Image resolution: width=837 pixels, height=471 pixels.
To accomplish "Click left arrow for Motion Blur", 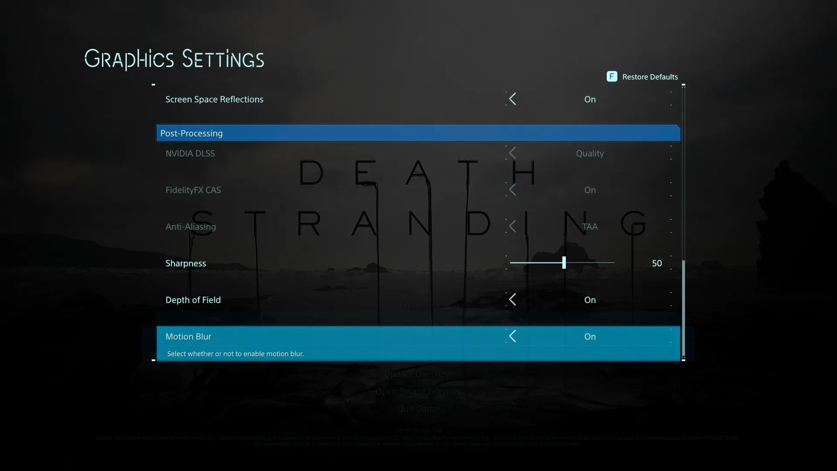I will pos(513,336).
